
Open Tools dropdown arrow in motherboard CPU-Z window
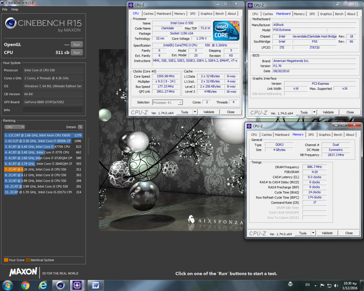click(x=314, y=112)
